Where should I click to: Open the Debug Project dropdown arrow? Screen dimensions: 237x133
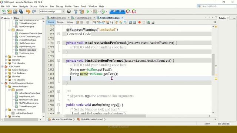[99, 11]
